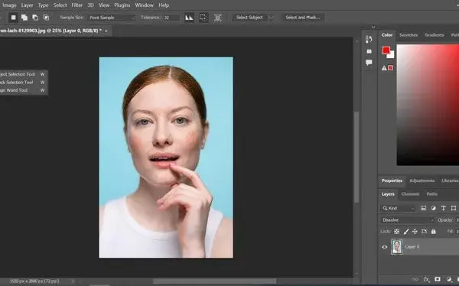Switch to the Paths tab
This screenshot has width=459, height=286.
[431, 194]
